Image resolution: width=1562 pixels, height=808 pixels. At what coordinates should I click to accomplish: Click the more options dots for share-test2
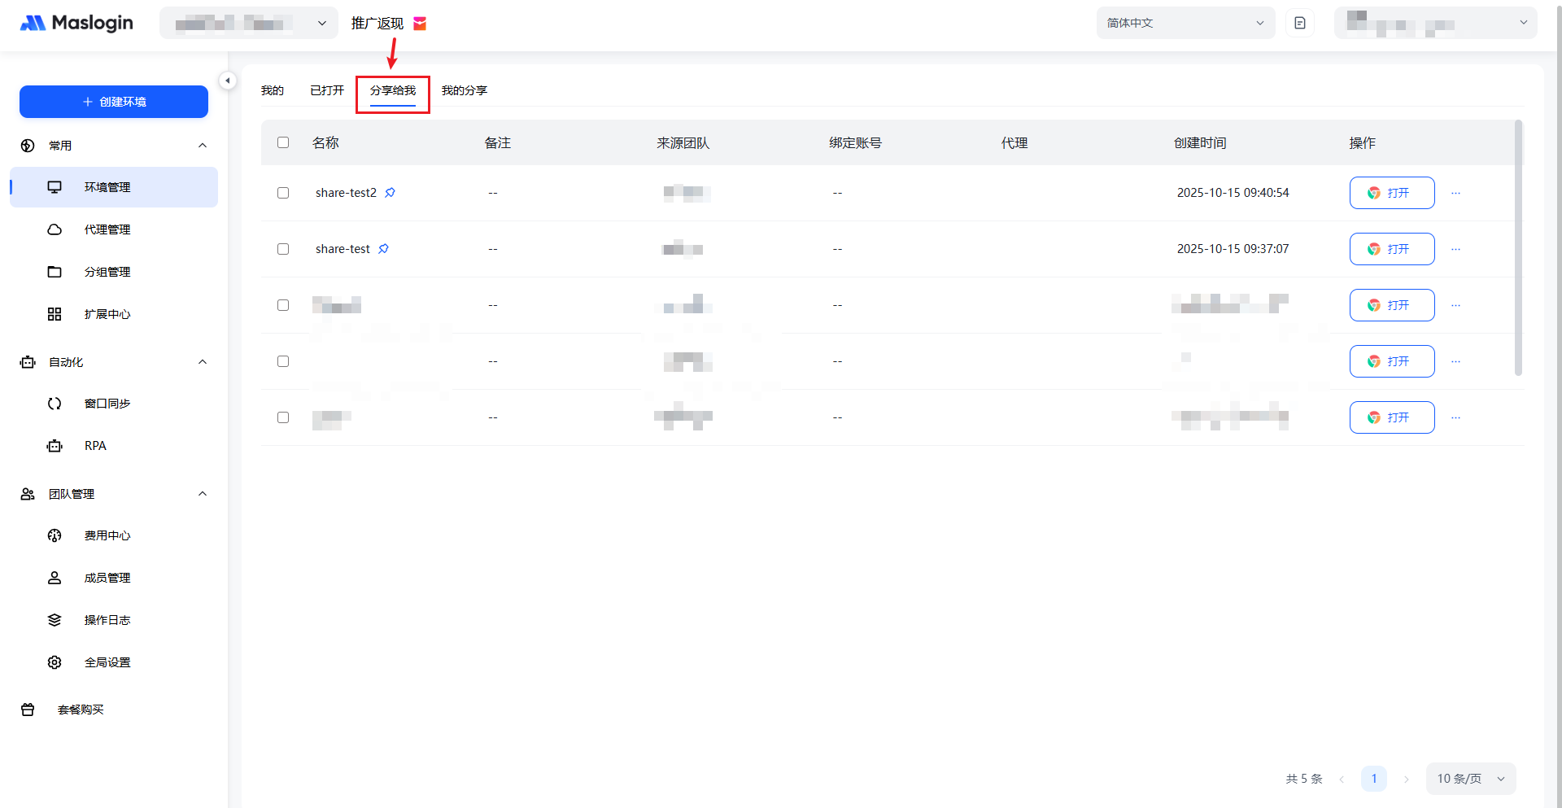[x=1455, y=193]
